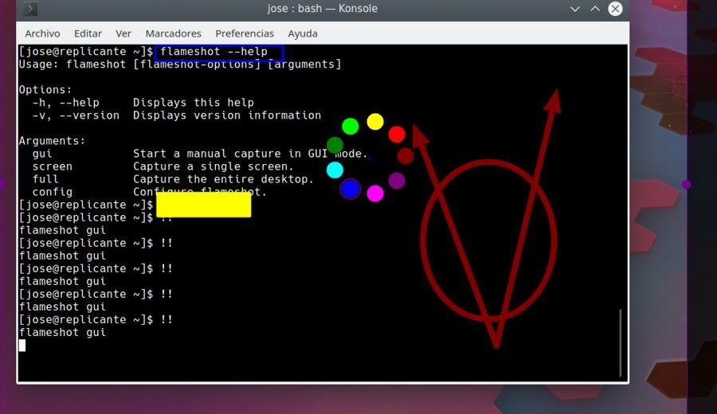Pick the yellow color in the color wheel
This screenshot has width=717, height=414.
pyautogui.click(x=375, y=122)
